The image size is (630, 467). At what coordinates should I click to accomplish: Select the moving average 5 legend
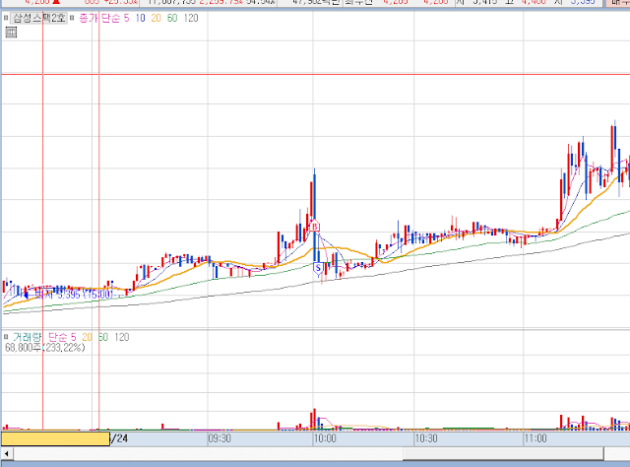point(126,18)
